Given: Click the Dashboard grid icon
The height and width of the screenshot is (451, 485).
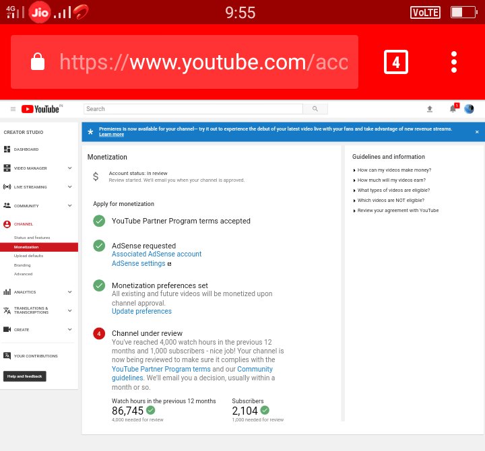Looking at the screenshot, I should 7,149.
